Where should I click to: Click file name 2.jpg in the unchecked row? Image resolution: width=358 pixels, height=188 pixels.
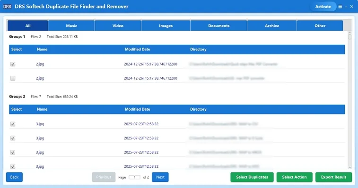pyautogui.click(x=40, y=78)
